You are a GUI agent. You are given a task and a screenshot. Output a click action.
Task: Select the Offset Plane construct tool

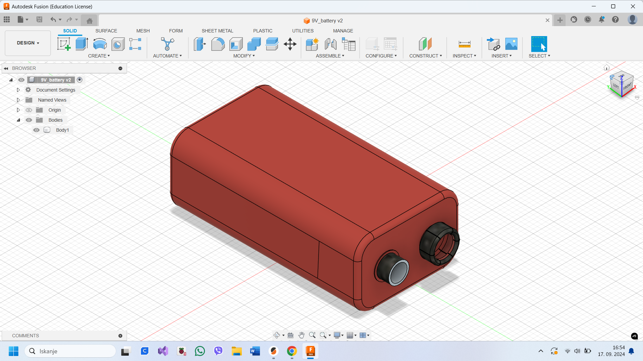pos(425,44)
